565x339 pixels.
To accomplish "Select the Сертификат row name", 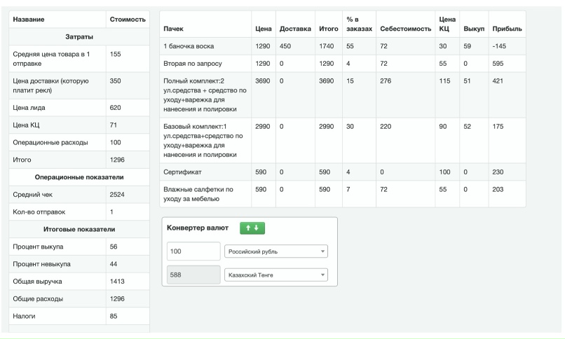I will [x=183, y=171].
